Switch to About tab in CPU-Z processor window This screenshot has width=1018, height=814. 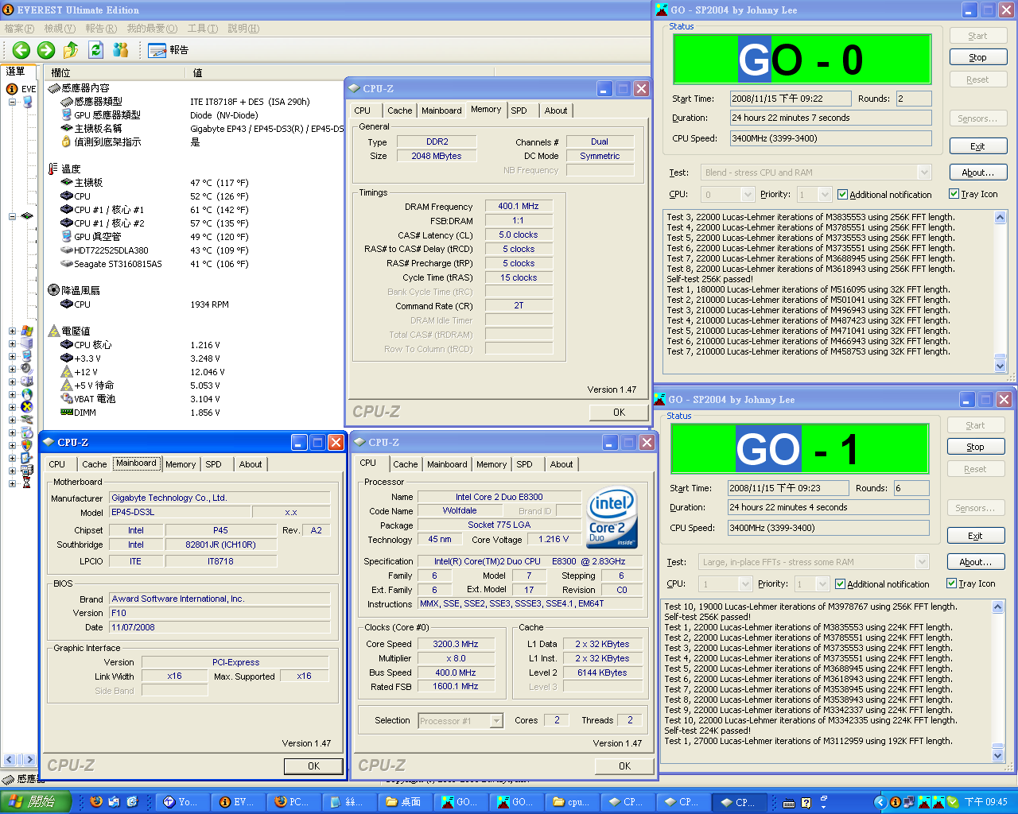coord(561,464)
